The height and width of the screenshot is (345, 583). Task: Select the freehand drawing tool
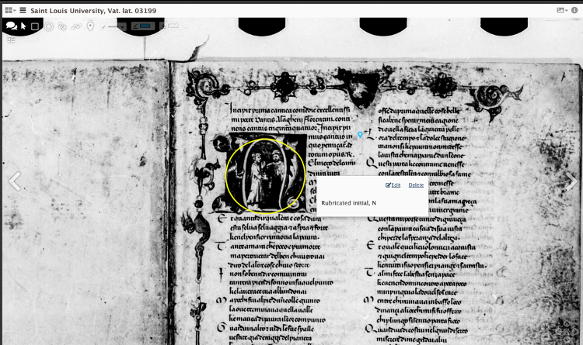62,26
